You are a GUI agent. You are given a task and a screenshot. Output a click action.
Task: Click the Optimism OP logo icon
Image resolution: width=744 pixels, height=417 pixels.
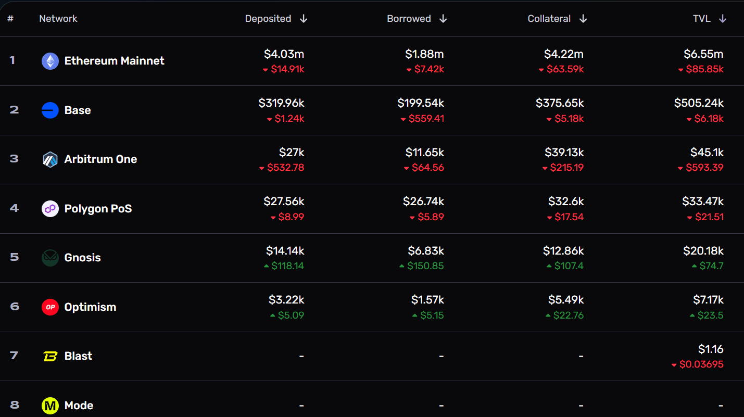(x=50, y=307)
